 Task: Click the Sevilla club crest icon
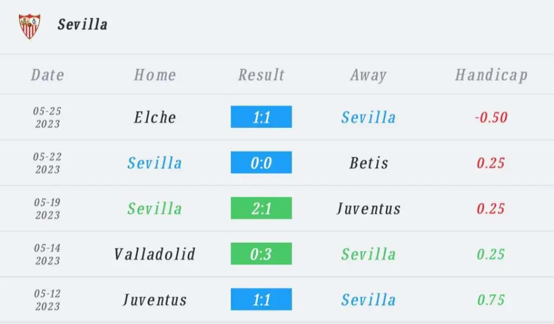pyautogui.click(x=30, y=26)
